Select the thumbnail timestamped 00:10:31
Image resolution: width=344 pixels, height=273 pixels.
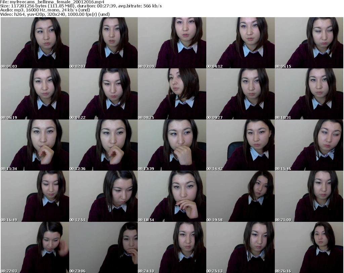pos(309,94)
